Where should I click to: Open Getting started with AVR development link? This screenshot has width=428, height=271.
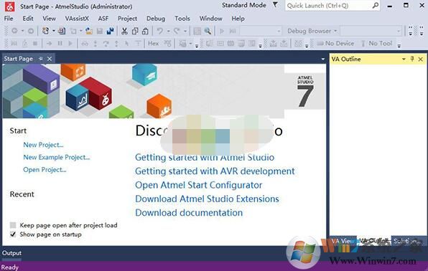[215, 171]
